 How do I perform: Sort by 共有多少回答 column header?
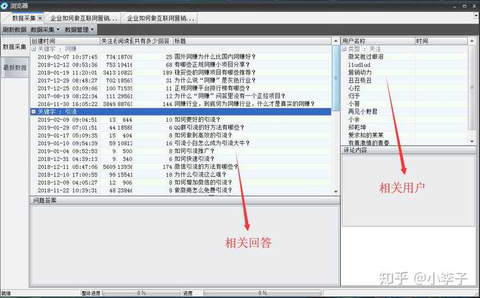(153, 41)
